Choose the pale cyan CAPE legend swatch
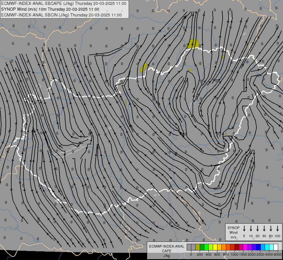Viewport: 283px width, 260px height. pyautogui.click(x=271, y=247)
